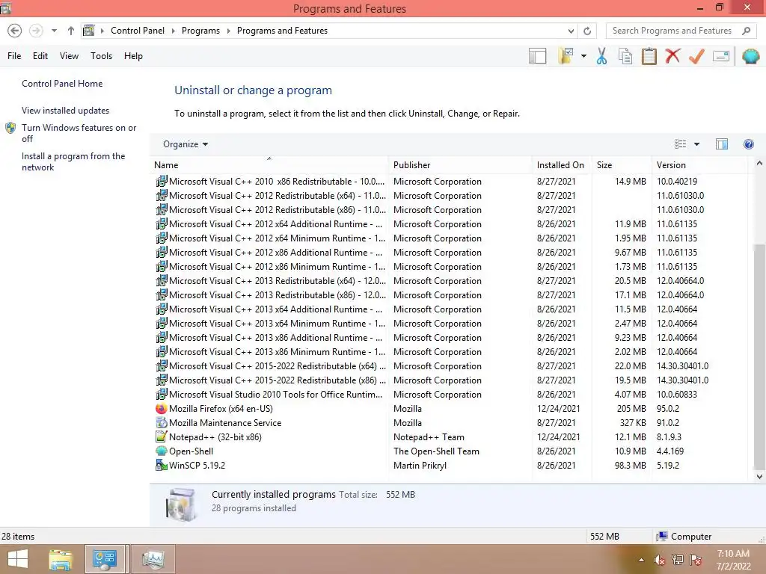This screenshot has width=766, height=574.
Task: Open the More view options dropdown arrow
Action: (696, 144)
